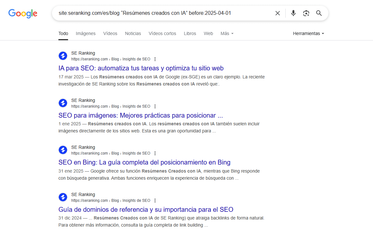Click the '31 ene 2025' snippet date
This screenshot has width=373, height=233.
tap(71, 171)
